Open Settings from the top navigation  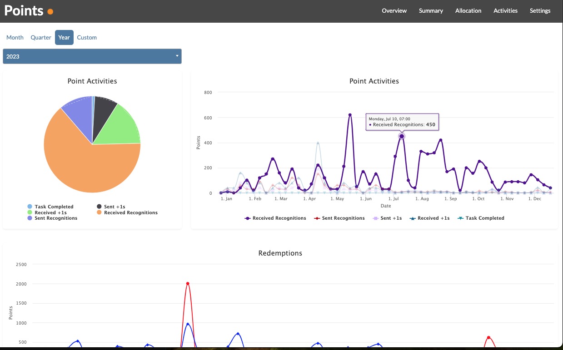click(x=540, y=11)
